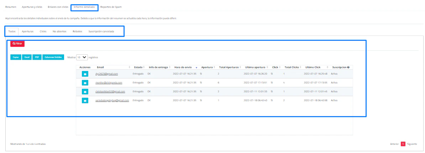Sort by the Total Aperturas column header

click(x=230, y=67)
